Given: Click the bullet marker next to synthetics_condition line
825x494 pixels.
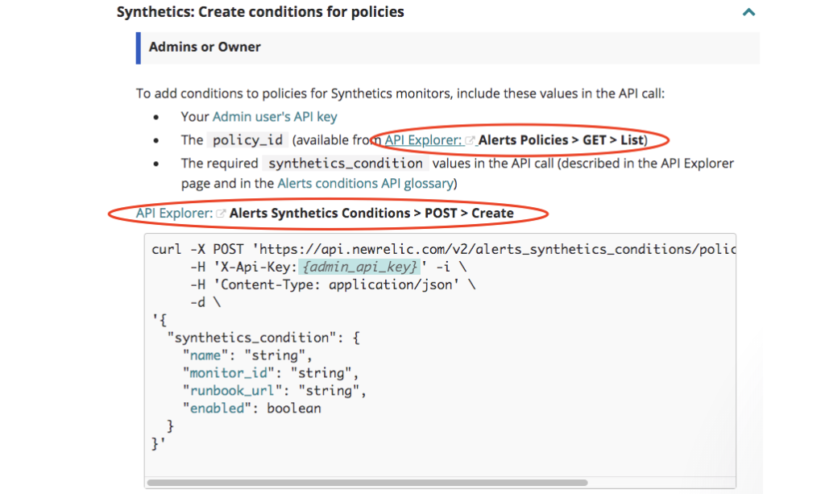Looking at the screenshot, I should point(155,164).
